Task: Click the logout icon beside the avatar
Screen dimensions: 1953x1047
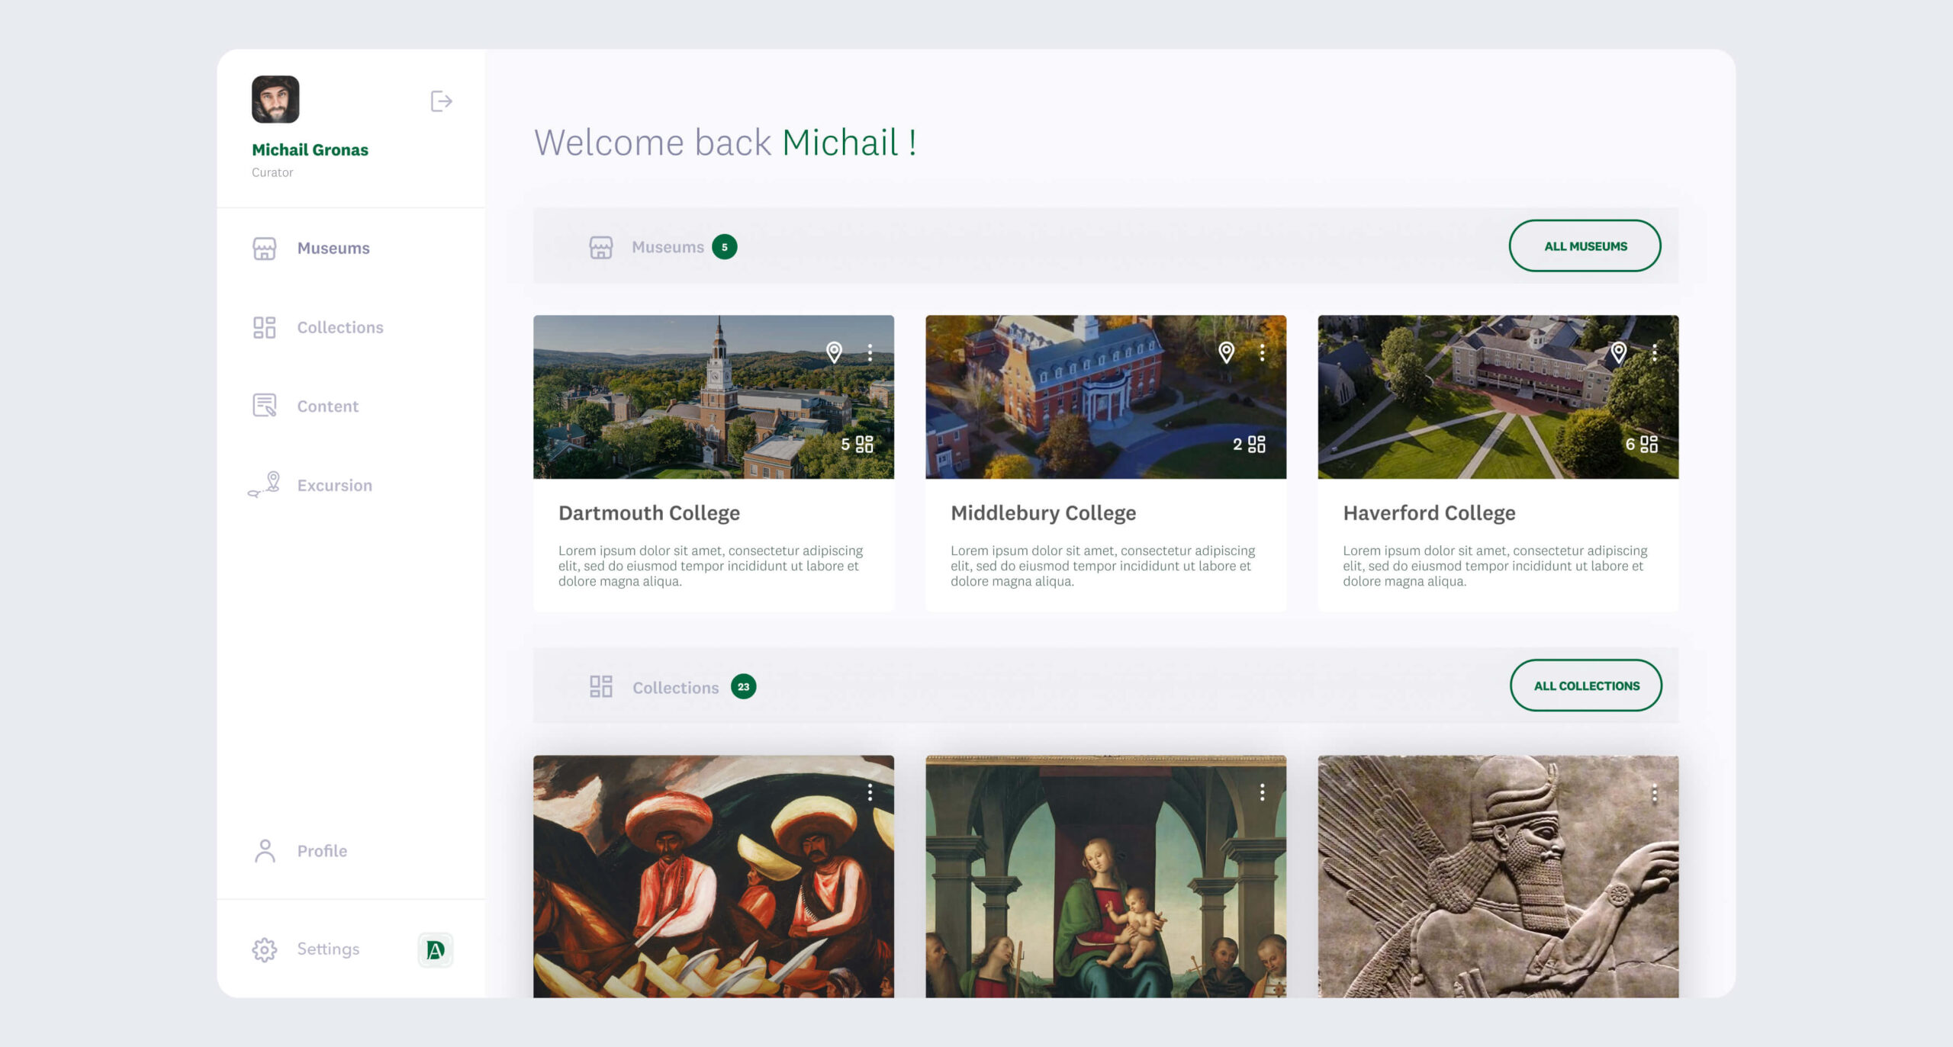Action: click(x=441, y=101)
